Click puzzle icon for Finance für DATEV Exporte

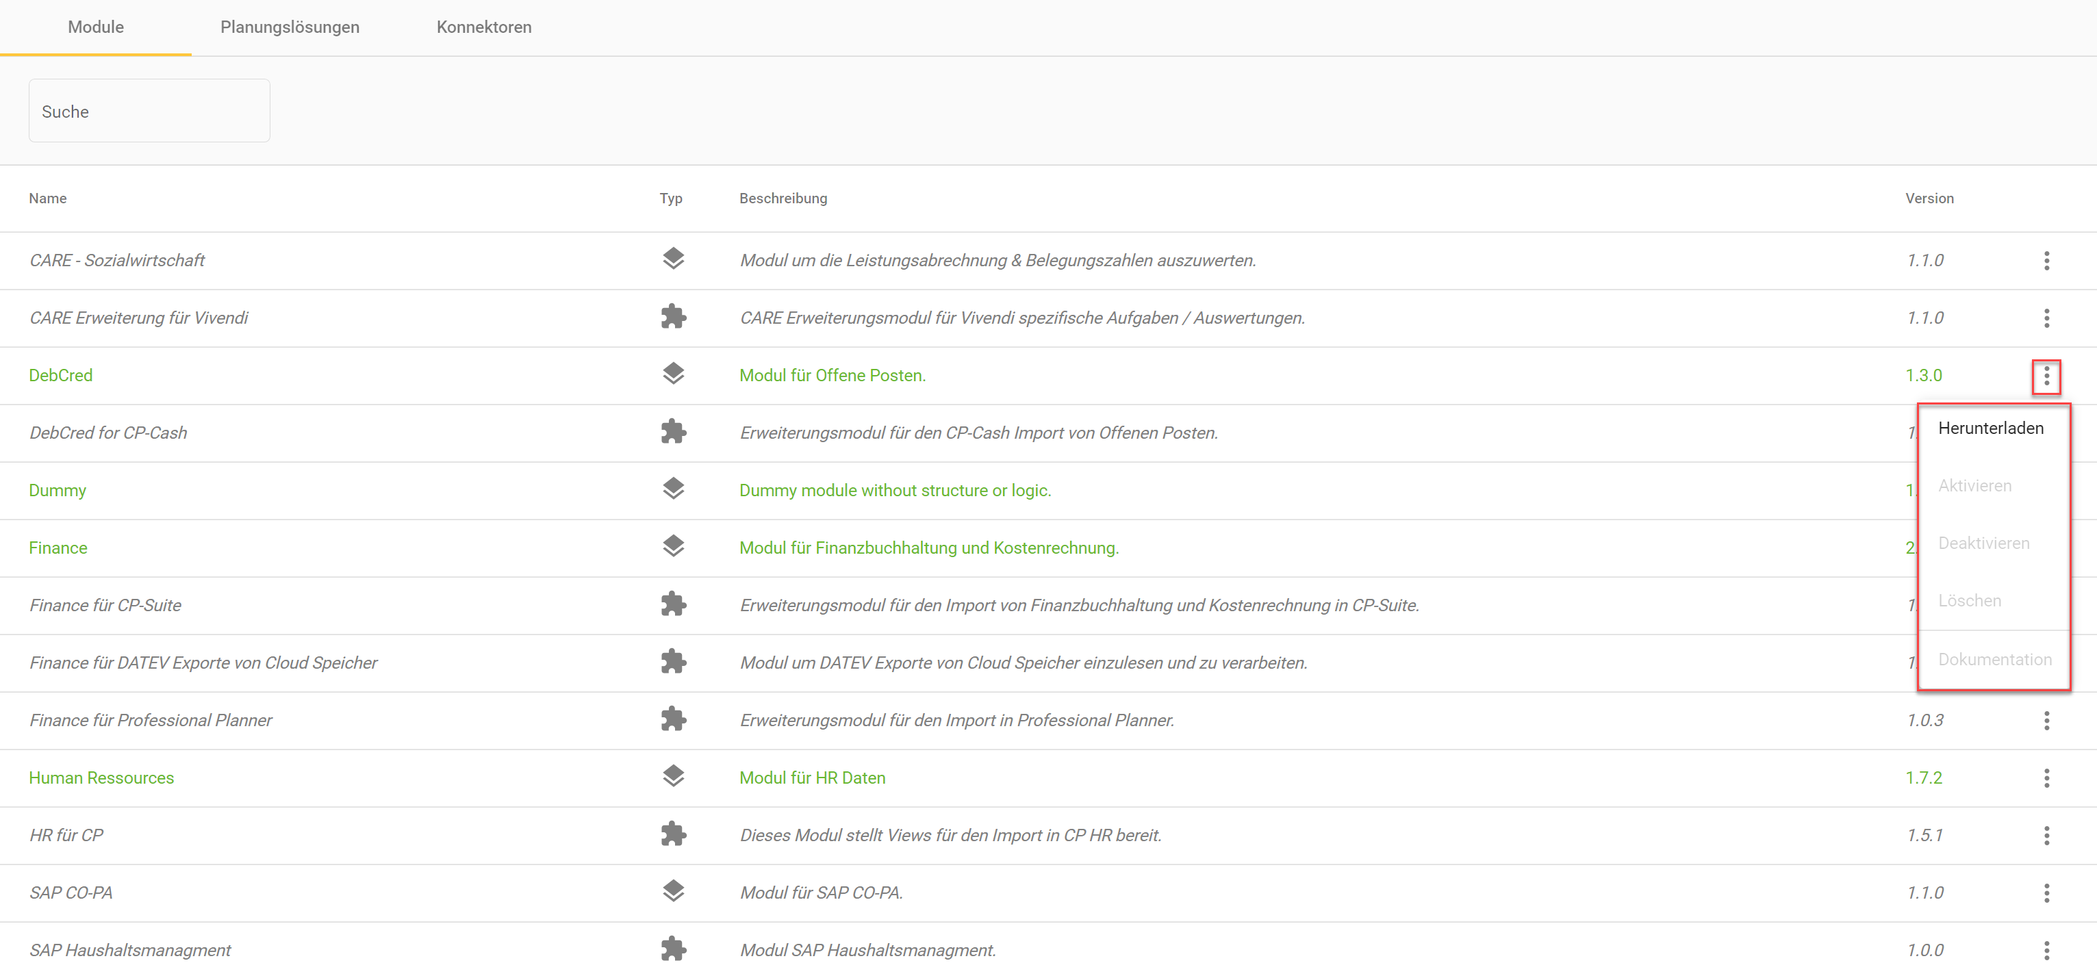[672, 661]
